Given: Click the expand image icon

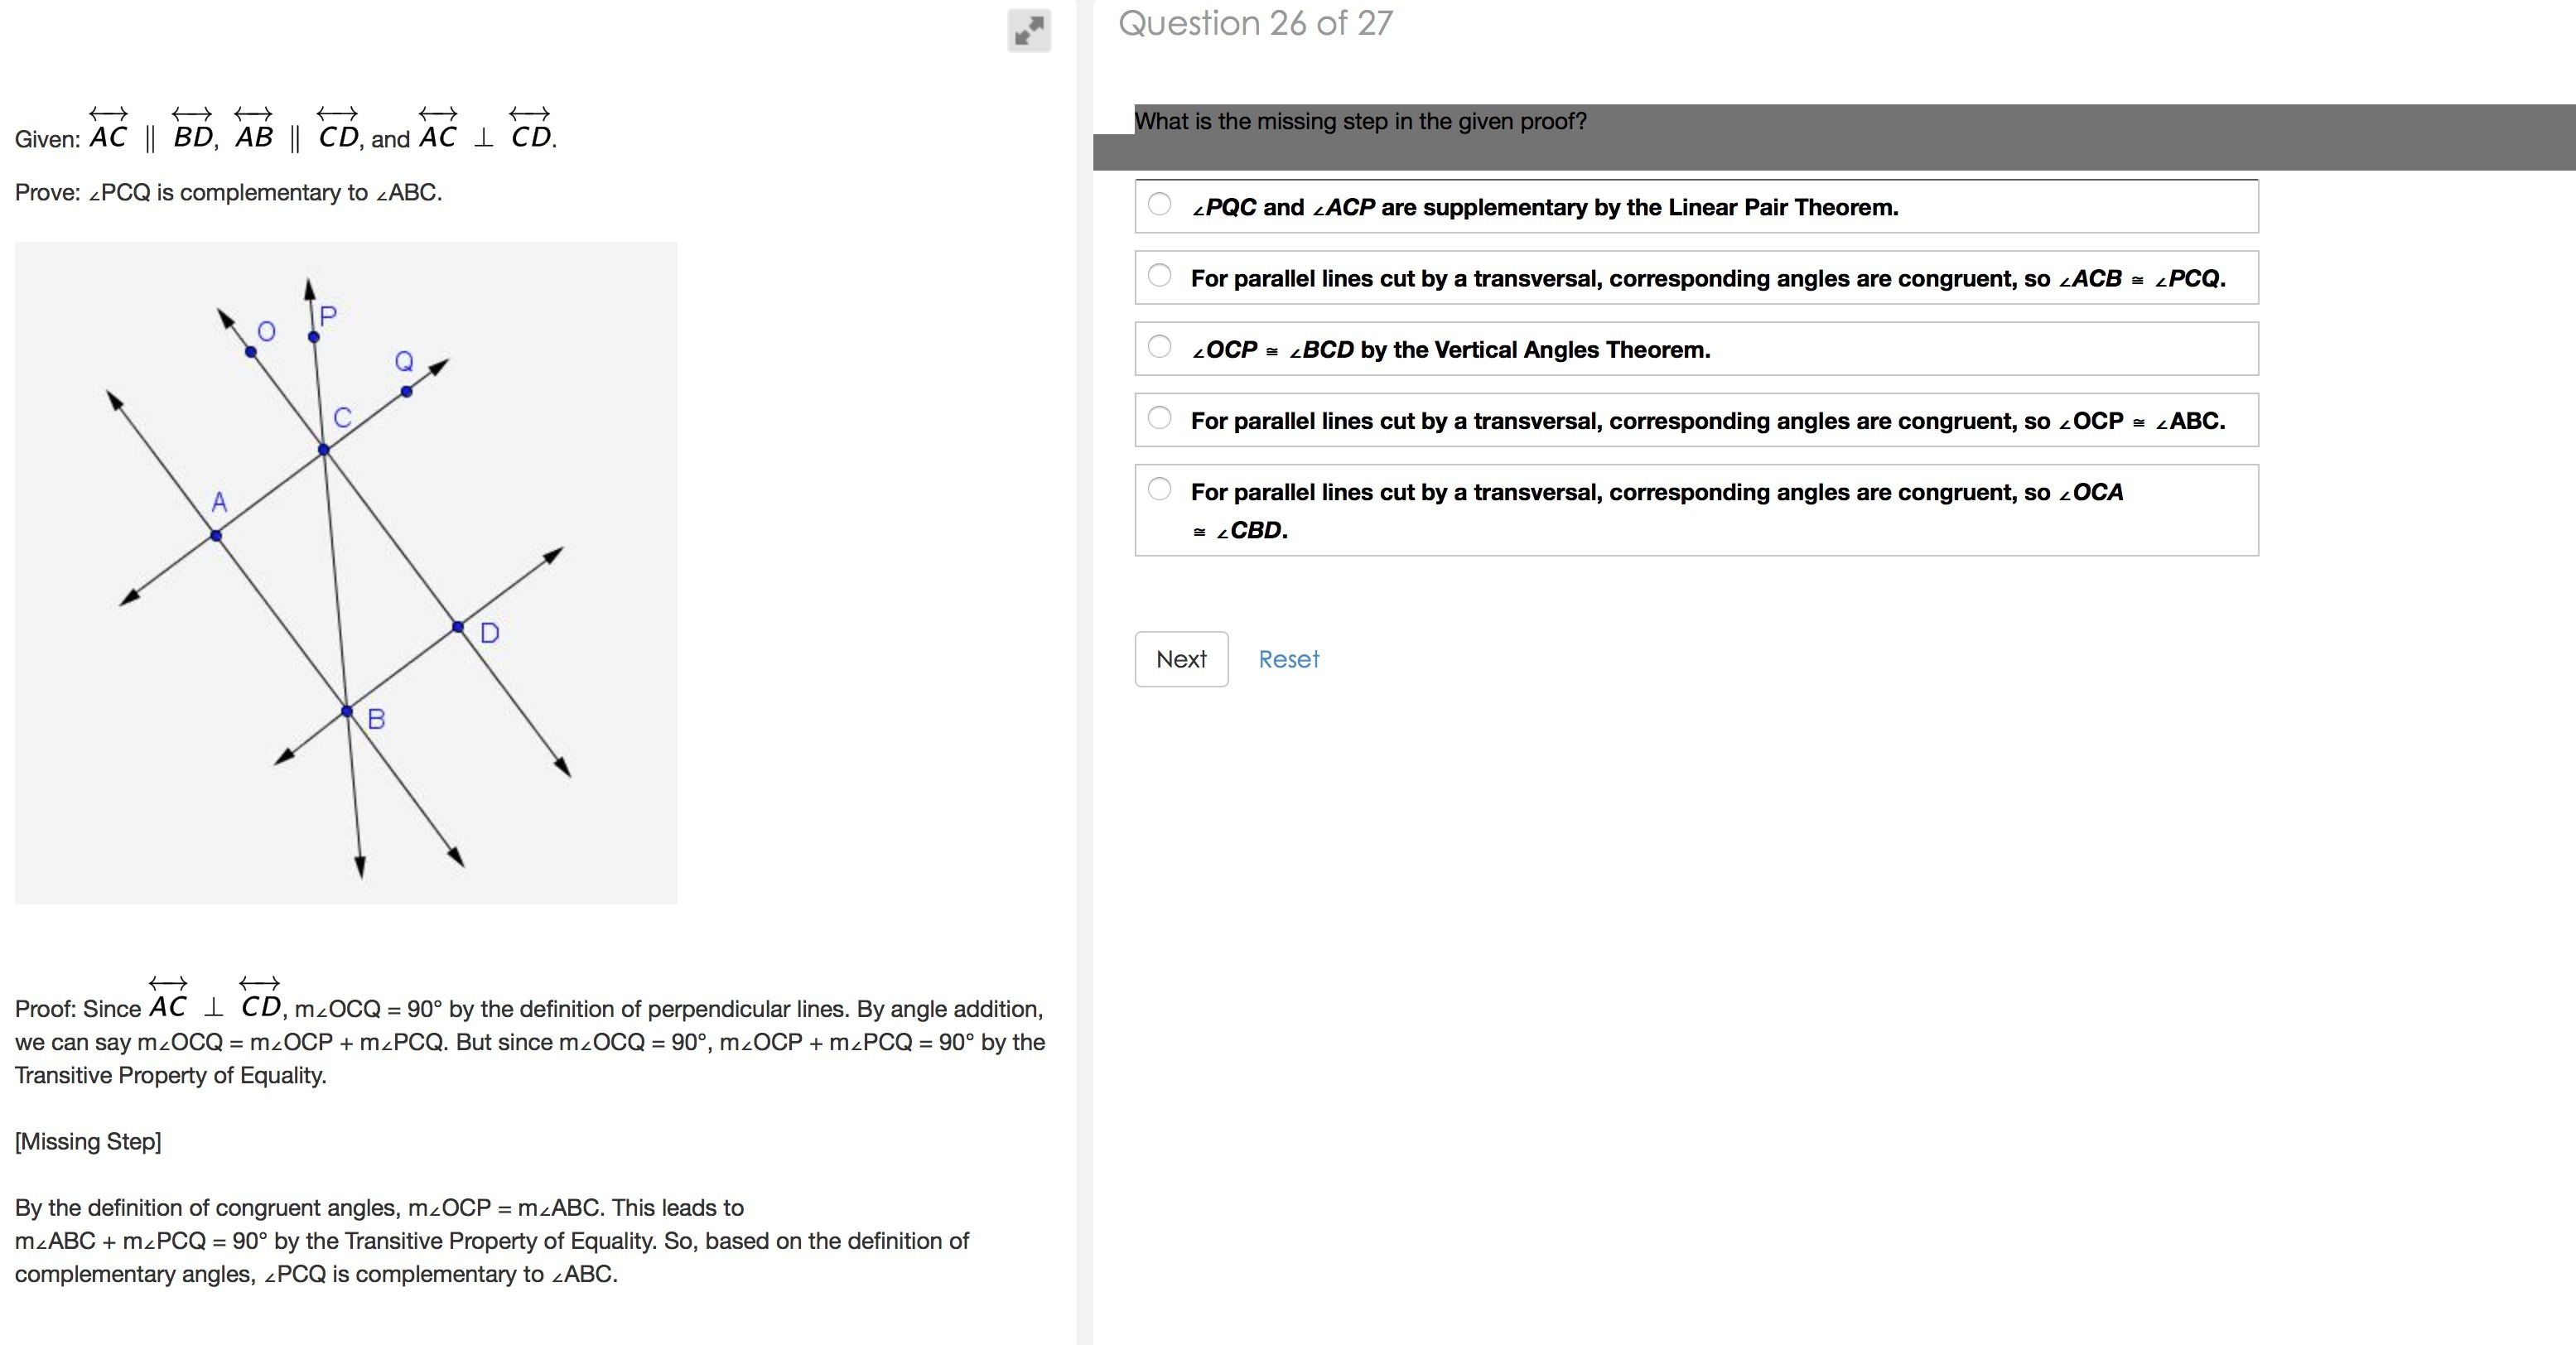Looking at the screenshot, I should 1029,31.
